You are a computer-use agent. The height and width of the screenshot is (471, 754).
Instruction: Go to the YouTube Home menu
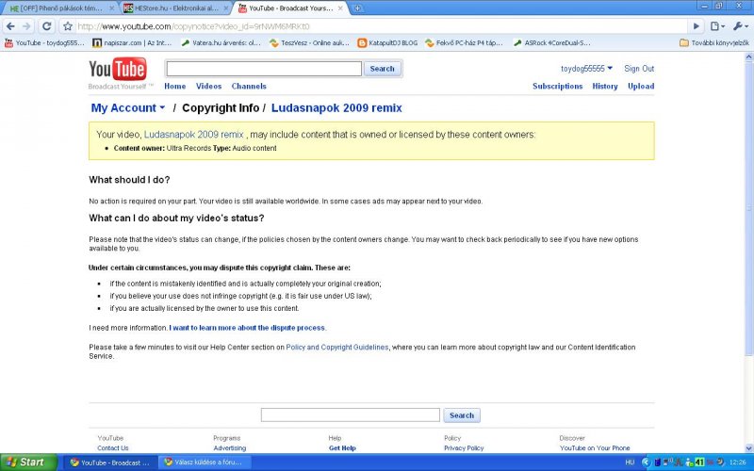[x=175, y=87]
